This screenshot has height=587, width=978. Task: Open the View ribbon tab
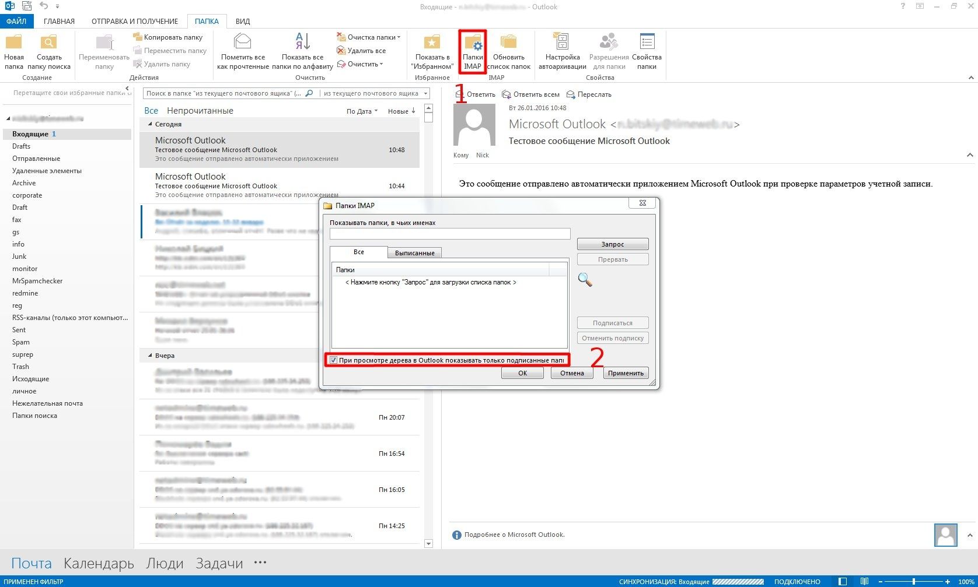243,21
